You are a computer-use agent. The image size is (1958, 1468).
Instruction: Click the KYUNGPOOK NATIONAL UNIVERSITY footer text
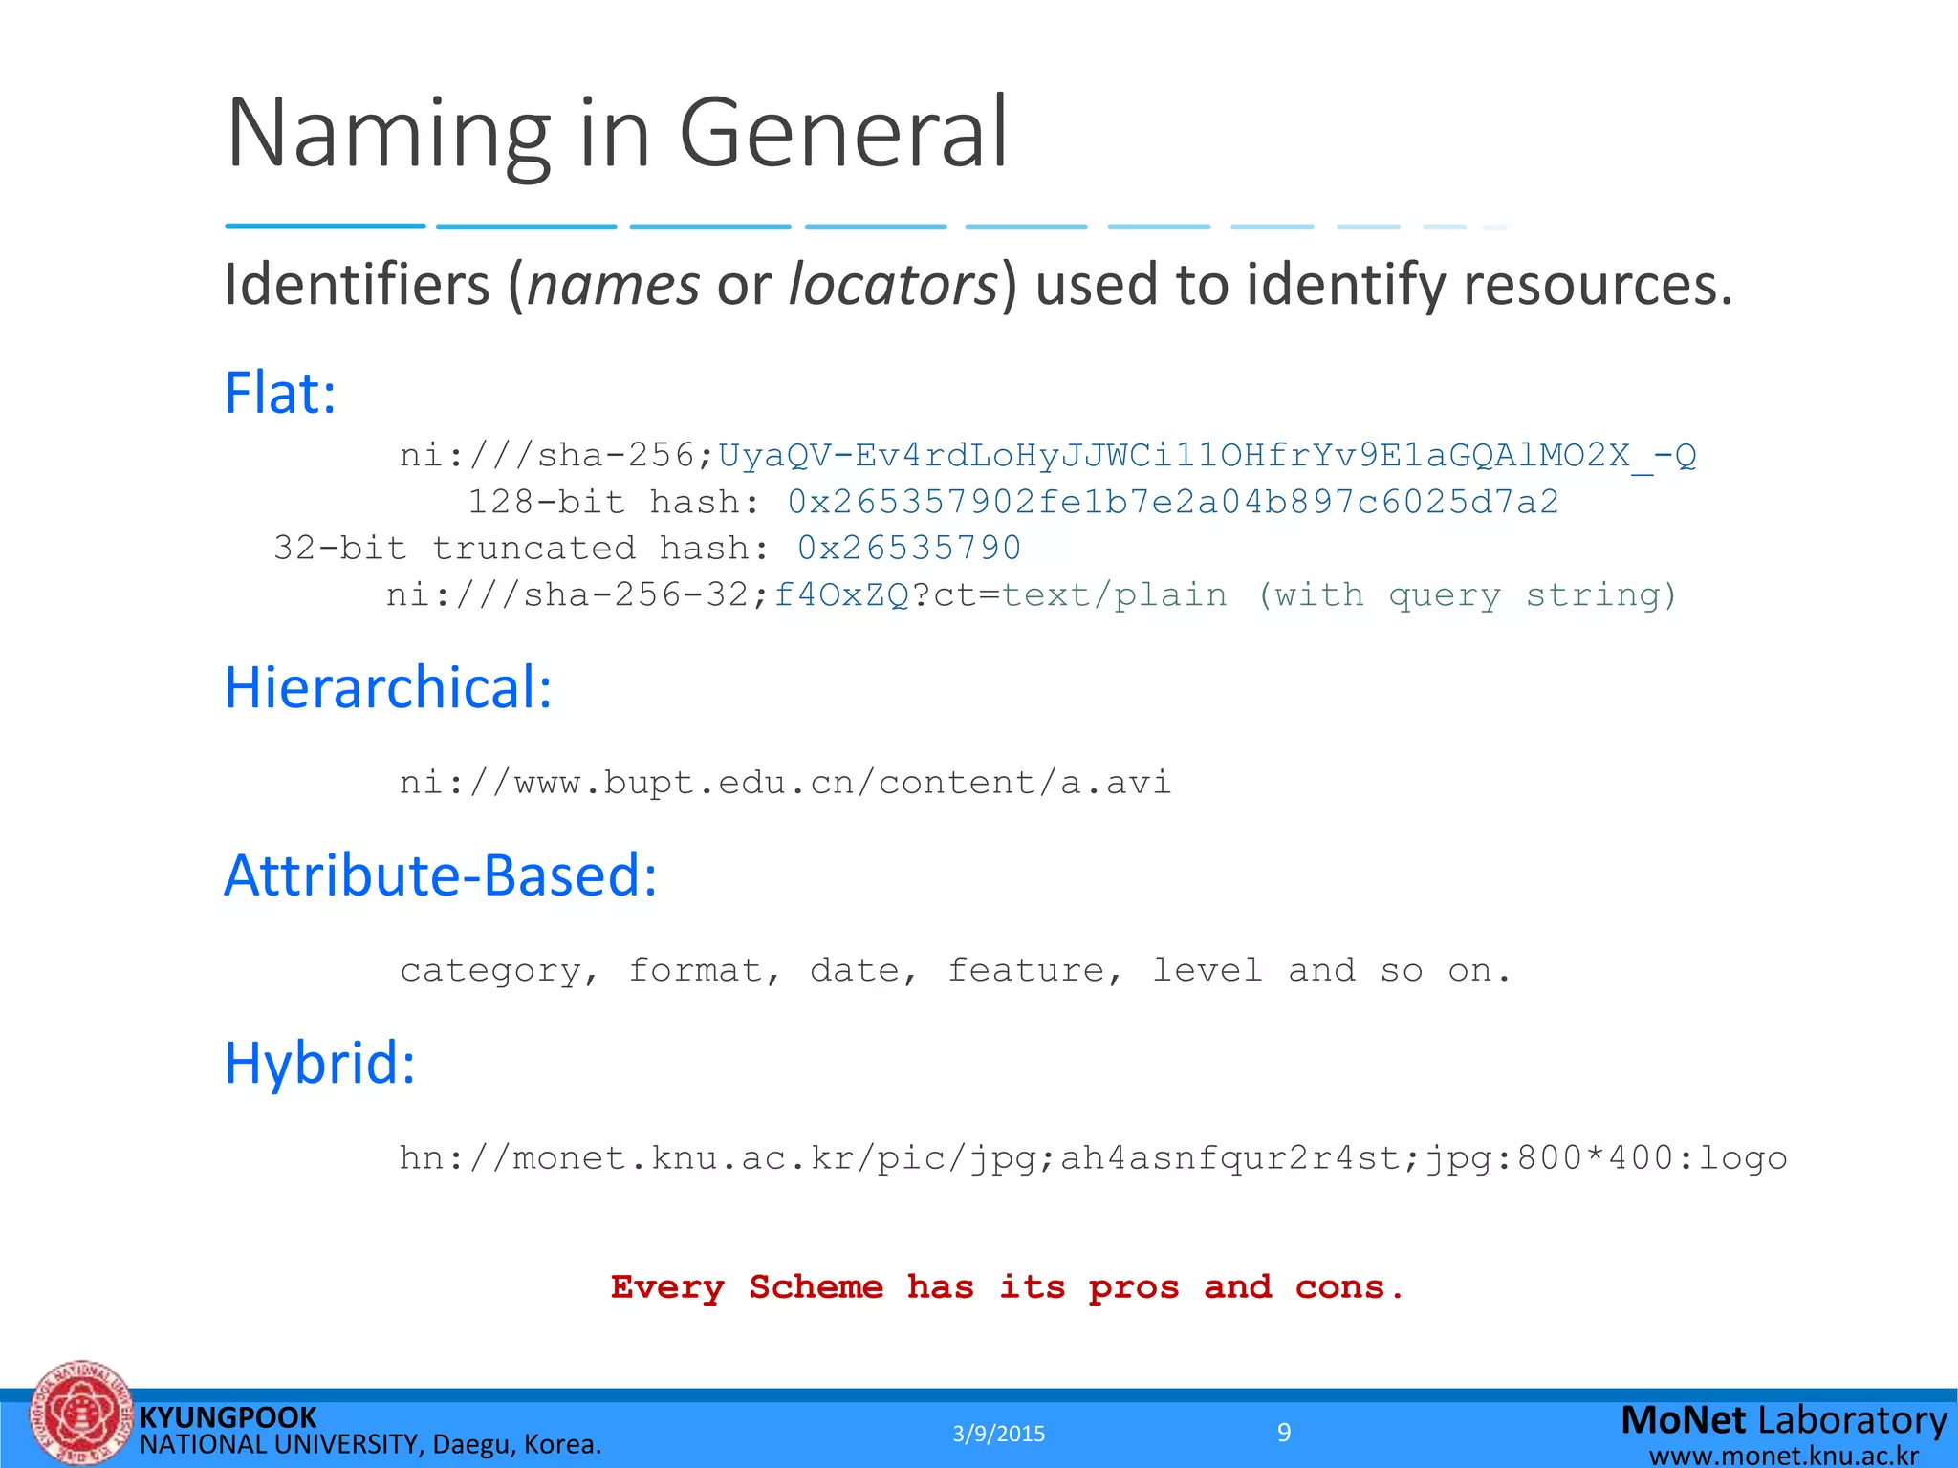pos(370,1431)
